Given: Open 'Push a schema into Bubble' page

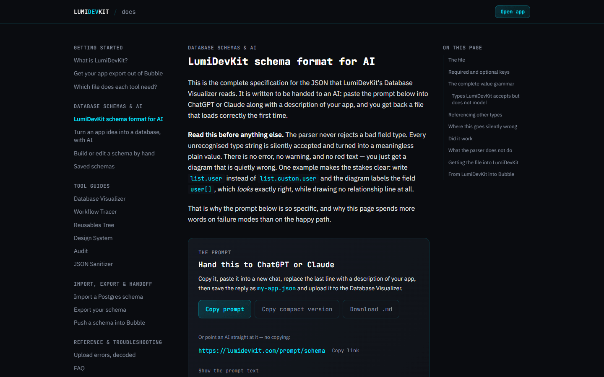Looking at the screenshot, I should click(109, 323).
